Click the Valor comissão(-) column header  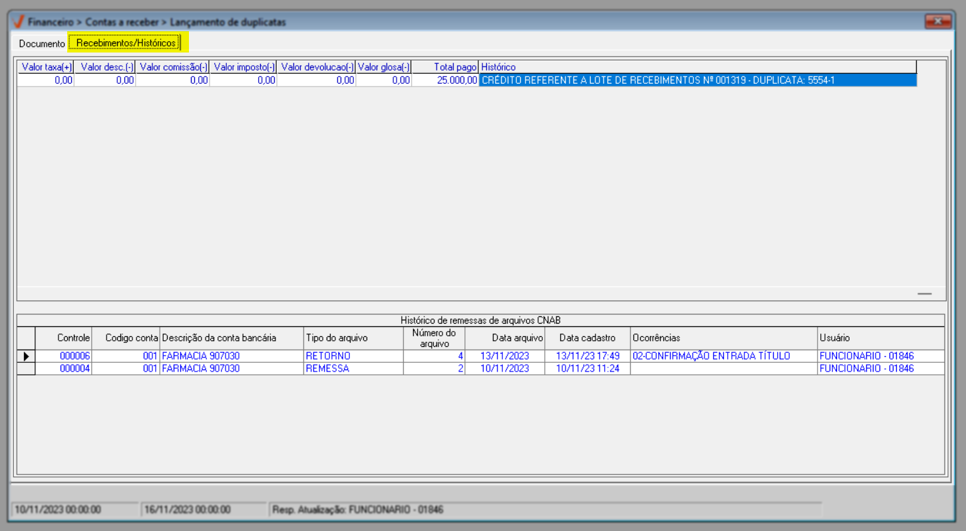tap(173, 67)
